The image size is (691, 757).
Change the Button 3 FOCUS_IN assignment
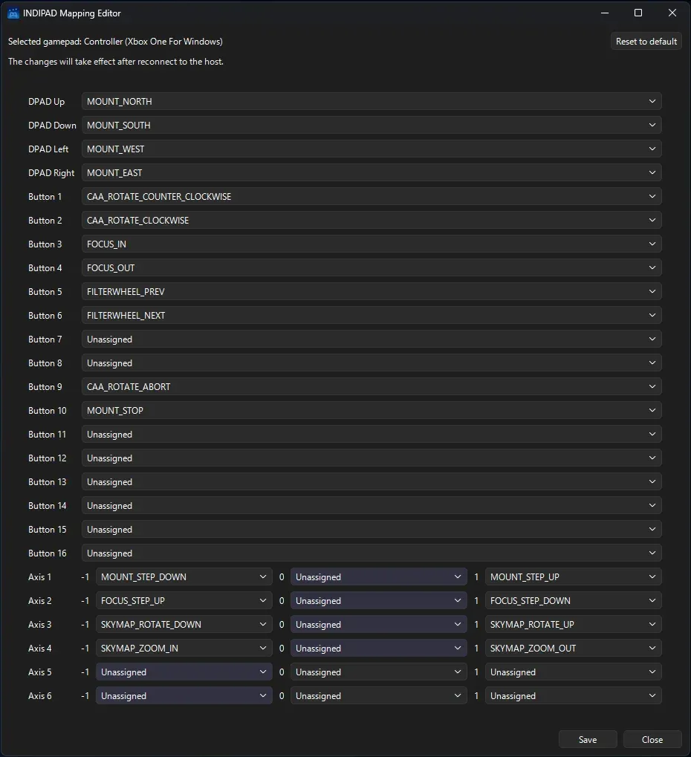[x=372, y=244]
